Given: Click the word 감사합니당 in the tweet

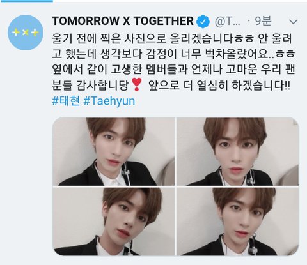Looking at the screenshot, I should point(102,85).
